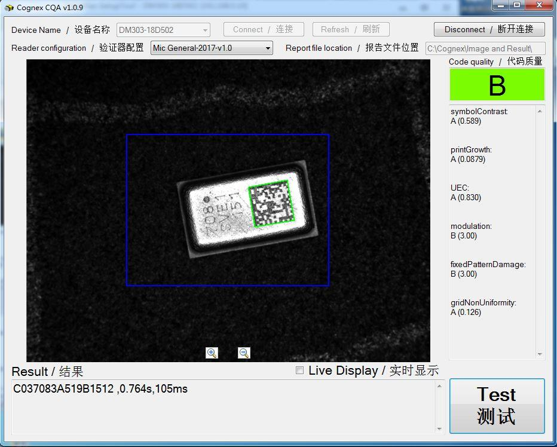Screen dimensions: 557x447
Task: Click the Connect button
Action: click(264, 29)
